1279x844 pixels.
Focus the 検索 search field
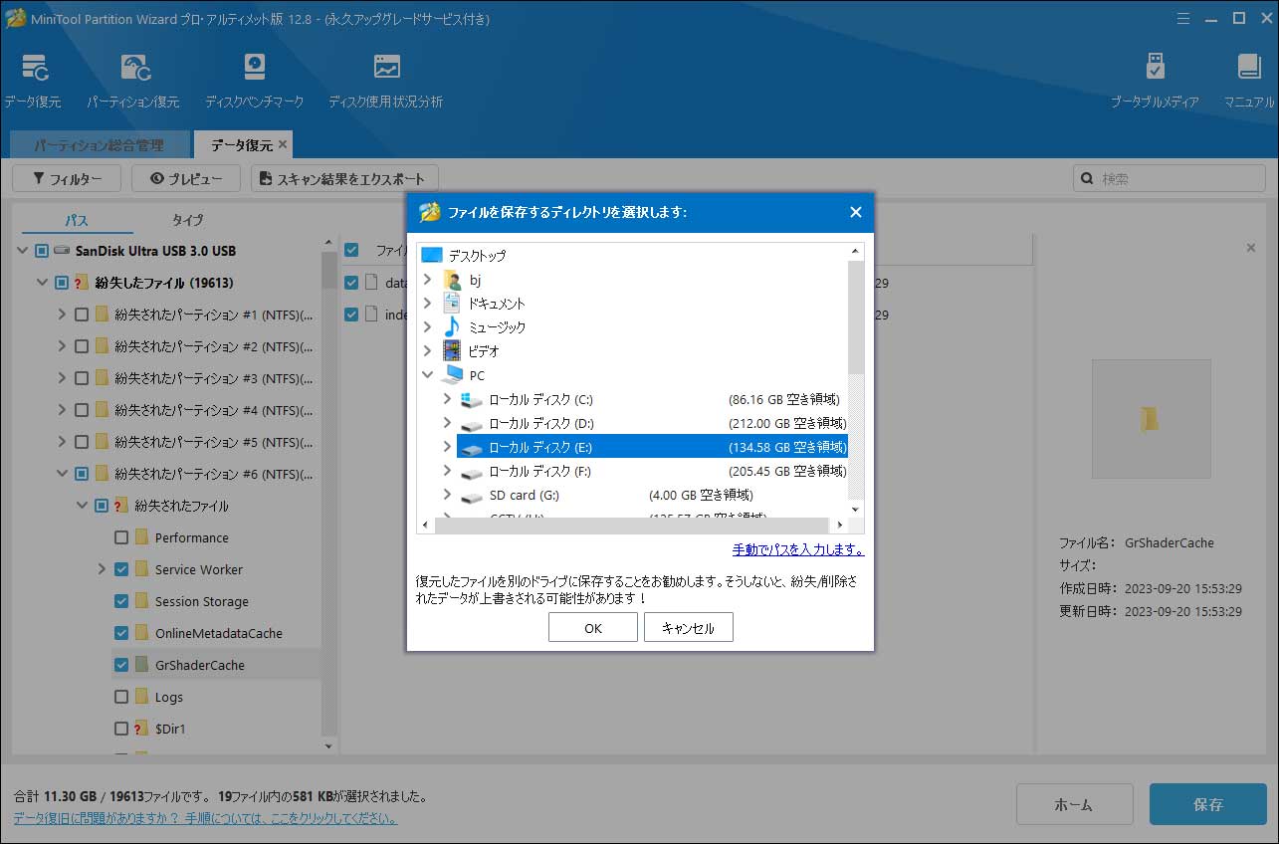(1170, 178)
